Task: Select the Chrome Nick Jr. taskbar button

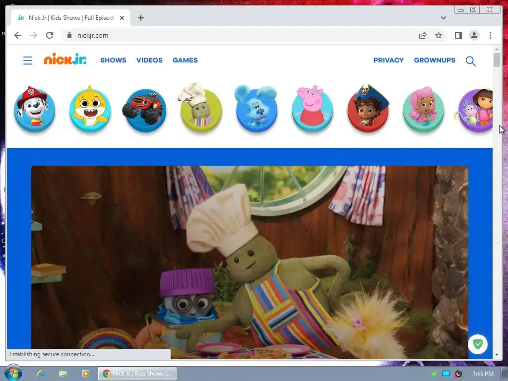Action: (x=137, y=374)
